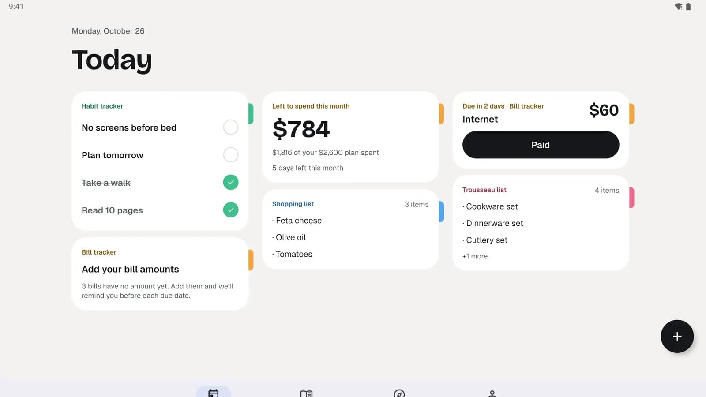Tap the plus add floating button
The height and width of the screenshot is (397, 706).
tap(677, 336)
